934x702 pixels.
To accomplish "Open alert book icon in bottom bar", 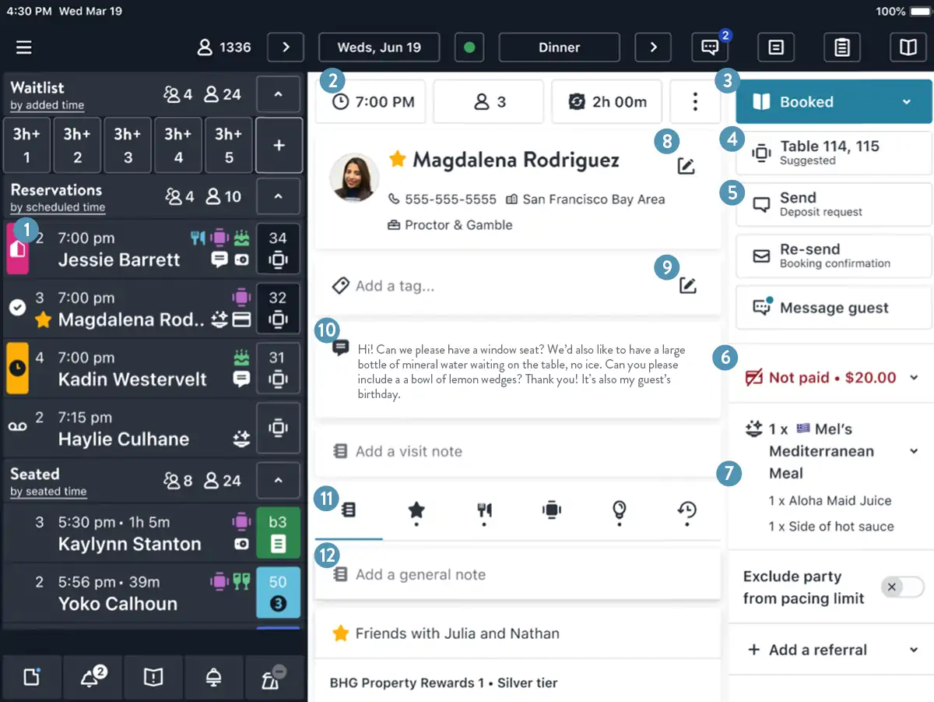I will click(x=153, y=677).
